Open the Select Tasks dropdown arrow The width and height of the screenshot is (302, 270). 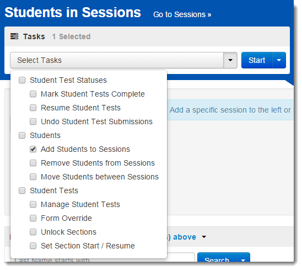230,60
